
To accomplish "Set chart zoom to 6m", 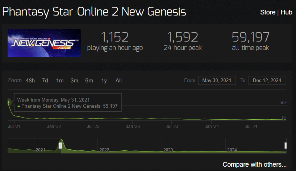I will coord(89,81).
